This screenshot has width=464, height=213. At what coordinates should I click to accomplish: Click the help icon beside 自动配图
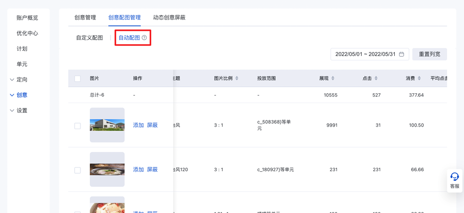click(x=144, y=38)
